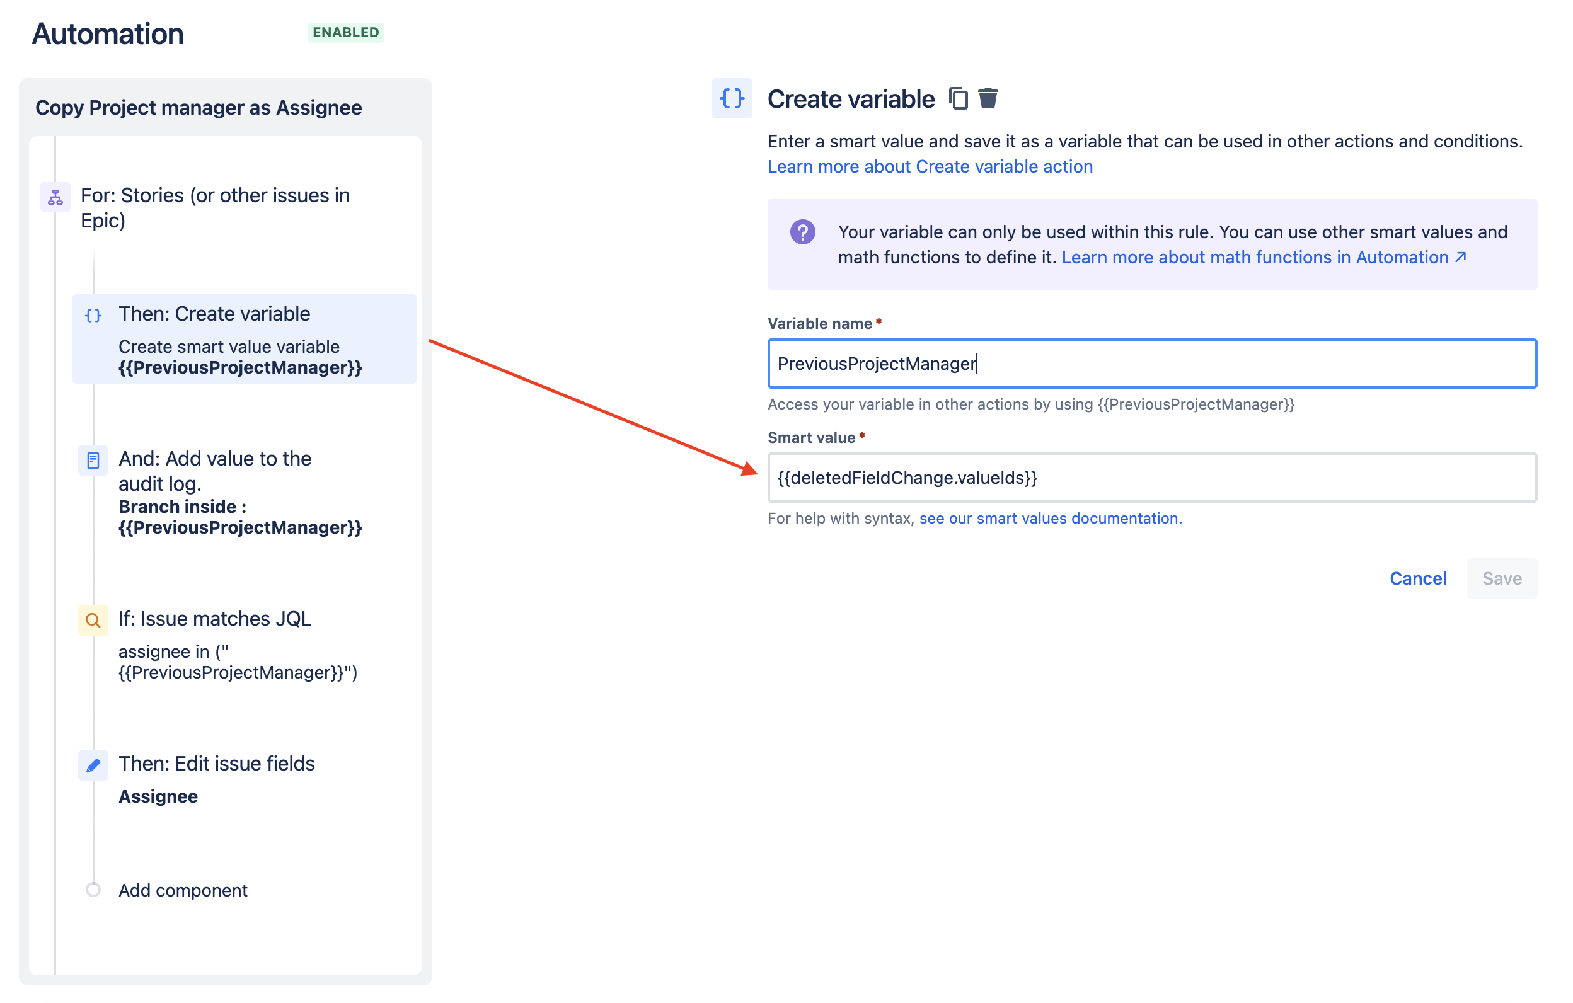Click the purple question mark info icon
Screen dimensions: 1573x1003
[x=802, y=232]
